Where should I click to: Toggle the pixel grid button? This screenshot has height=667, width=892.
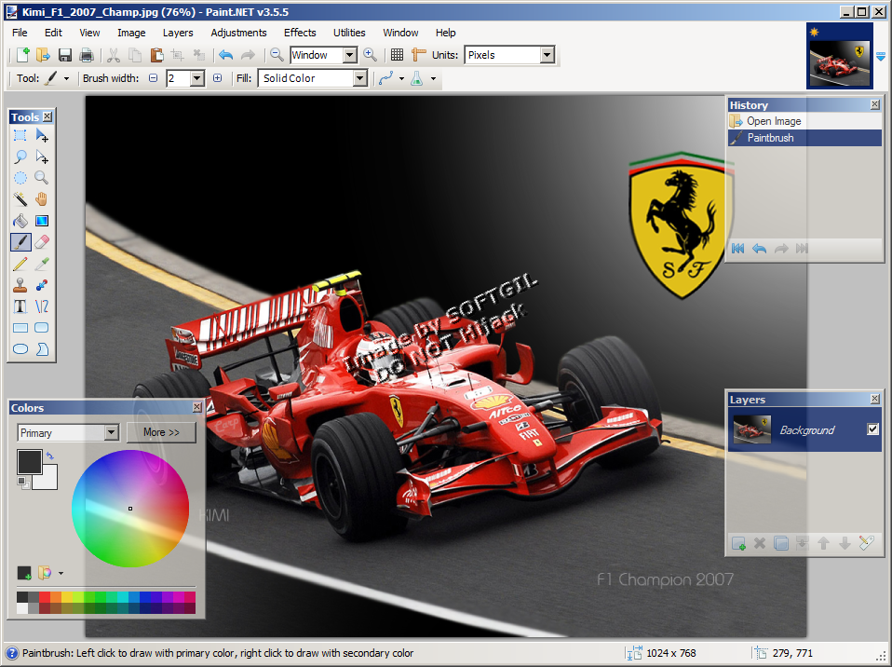point(397,55)
